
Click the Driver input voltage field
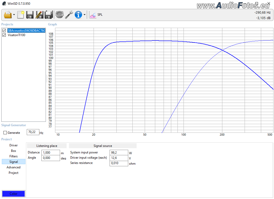[x=119, y=158]
